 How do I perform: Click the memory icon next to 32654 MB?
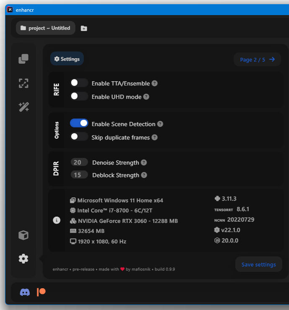73,231
